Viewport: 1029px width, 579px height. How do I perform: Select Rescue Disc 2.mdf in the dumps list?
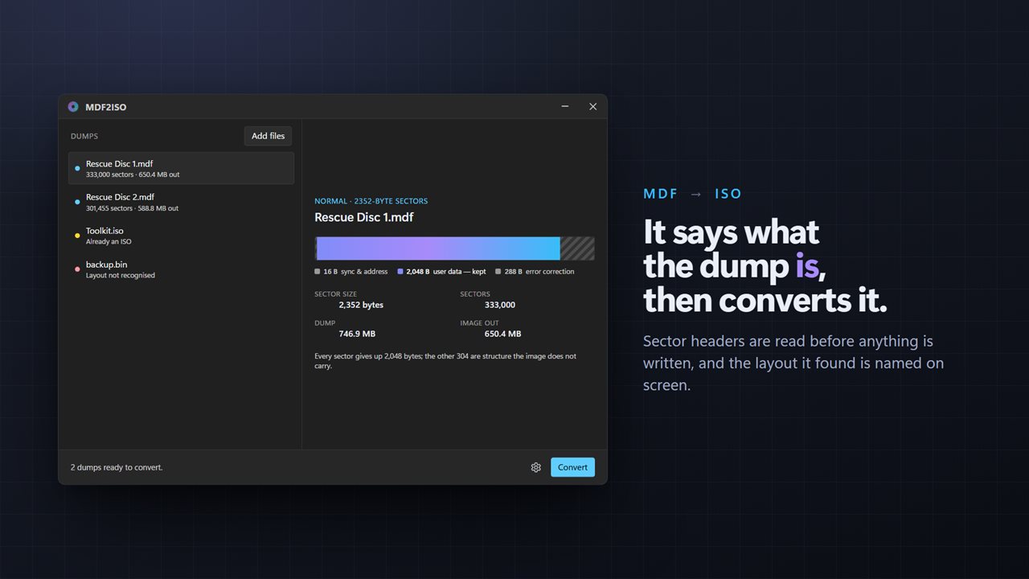pyautogui.click(x=181, y=202)
